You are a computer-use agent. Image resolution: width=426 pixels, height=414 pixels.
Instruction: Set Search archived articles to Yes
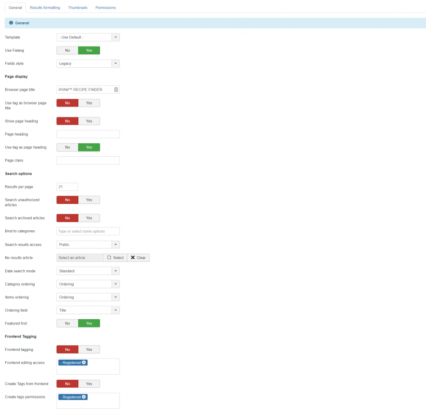(89, 218)
